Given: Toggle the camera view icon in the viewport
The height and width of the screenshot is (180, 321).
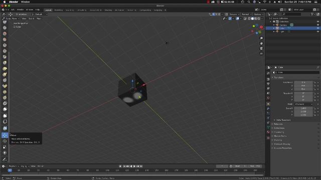Looking at the screenshot, I should 261,48.
